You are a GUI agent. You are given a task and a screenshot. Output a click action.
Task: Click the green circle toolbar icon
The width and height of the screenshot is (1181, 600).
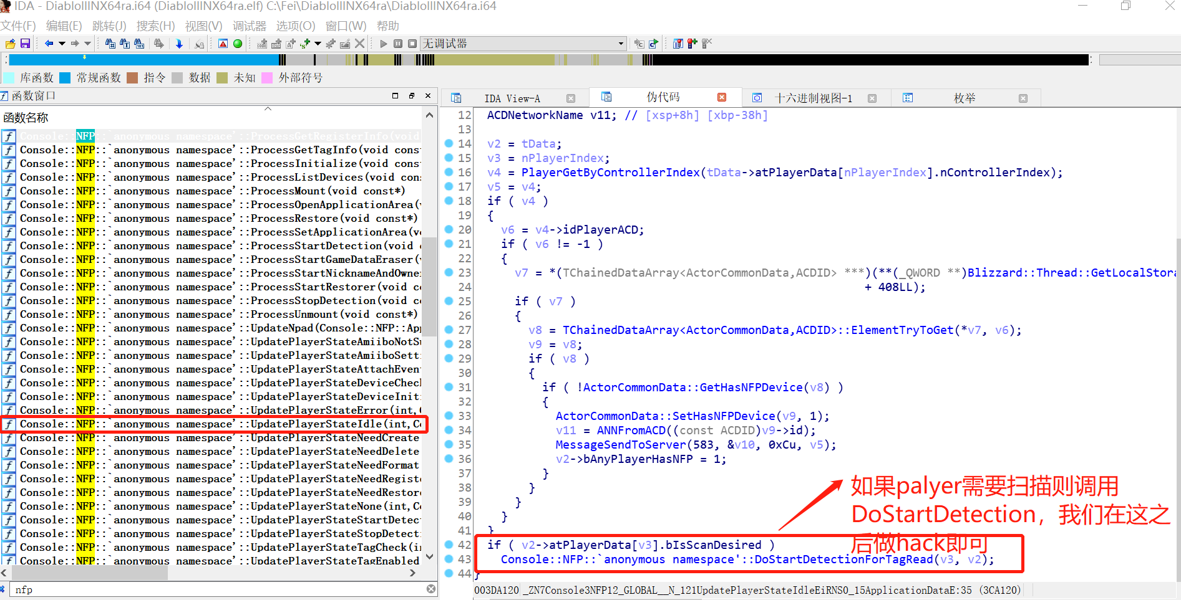238,44
